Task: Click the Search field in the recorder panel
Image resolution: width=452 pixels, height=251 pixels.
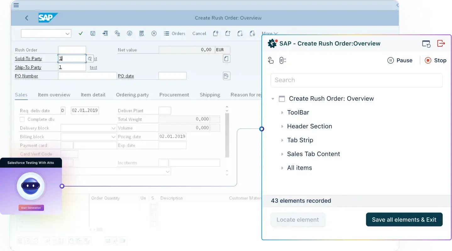Action: click(356, 80)
